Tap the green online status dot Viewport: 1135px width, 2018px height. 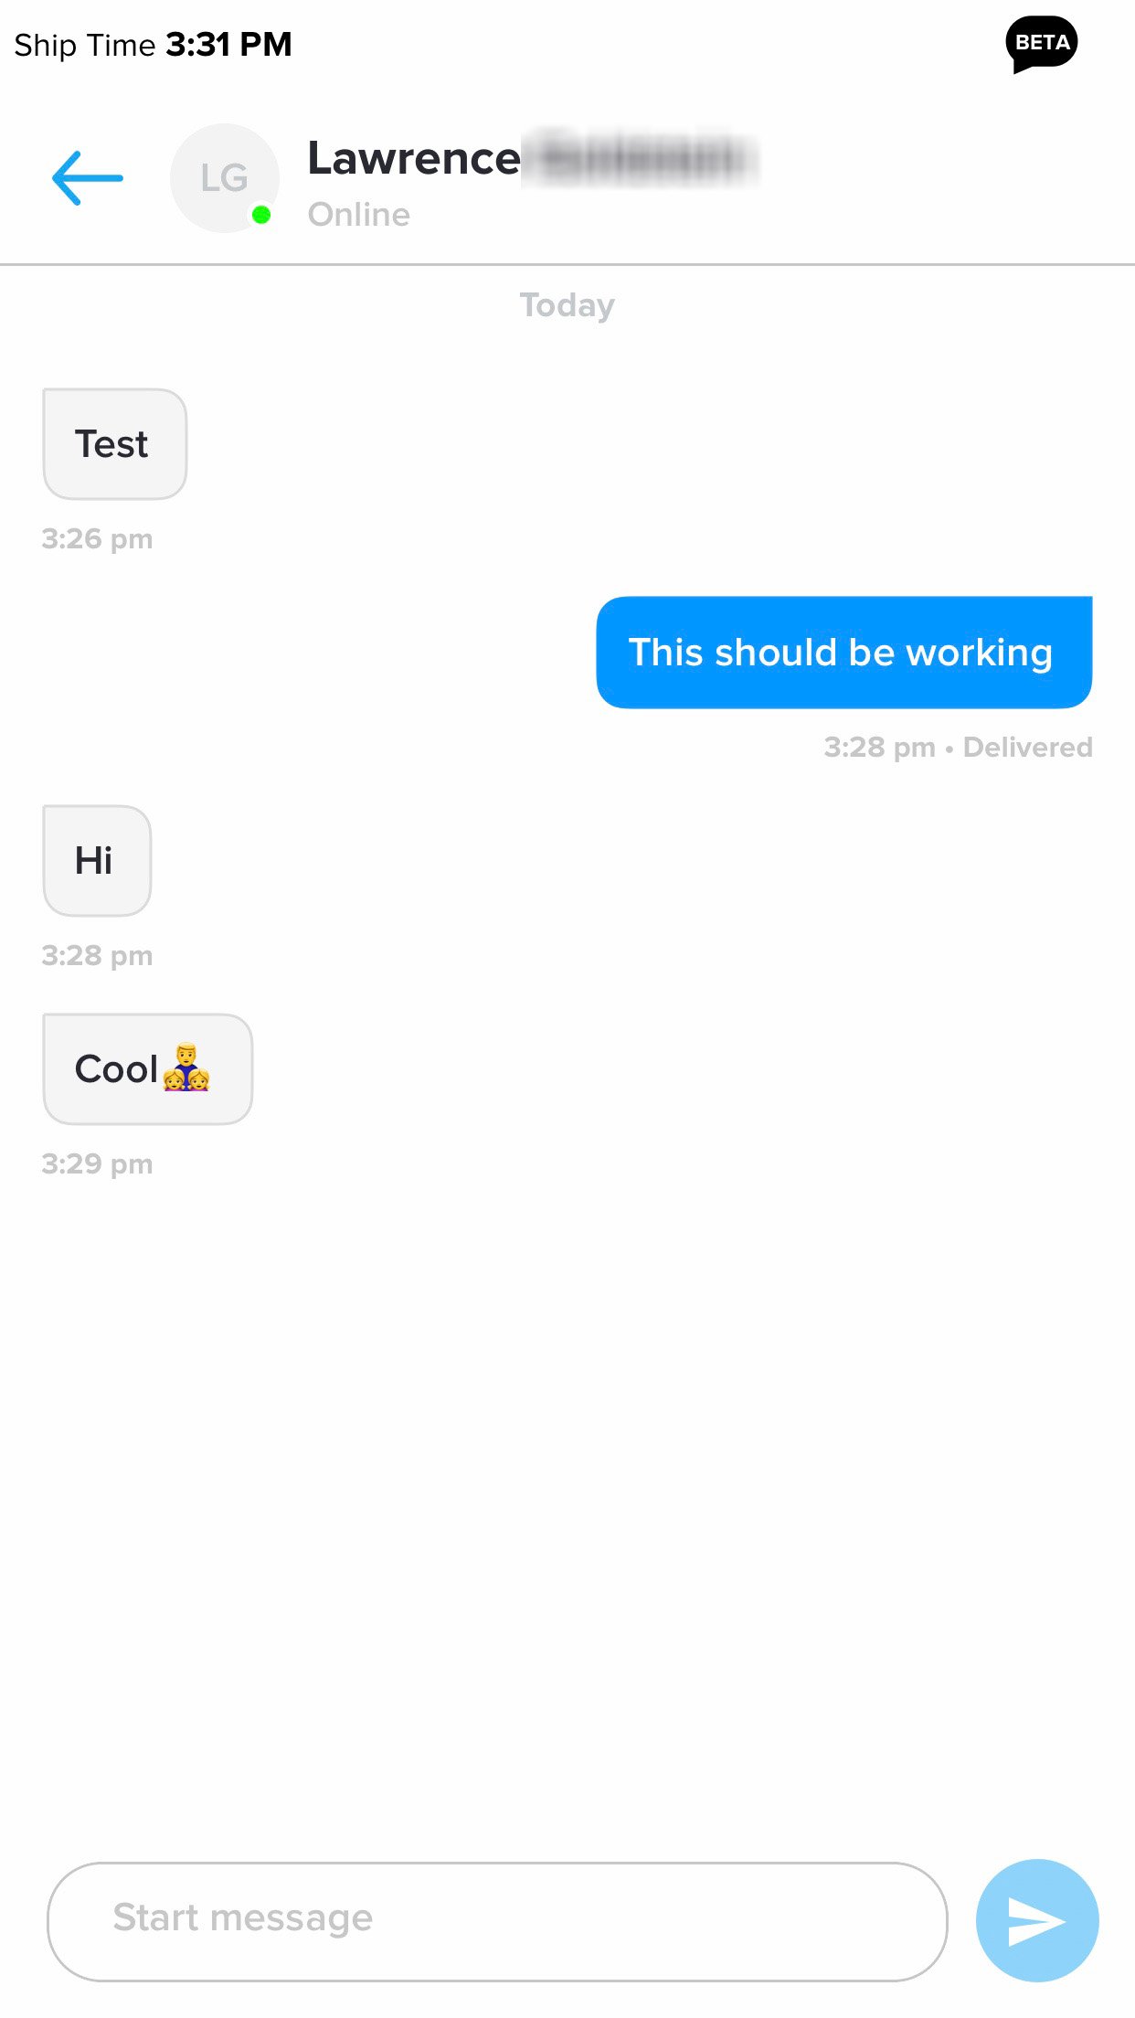tap(261, 215)
